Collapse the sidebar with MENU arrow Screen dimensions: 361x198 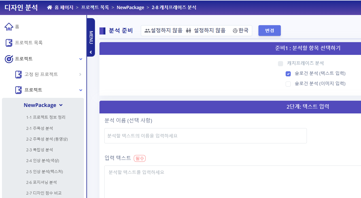click(91, 52)
